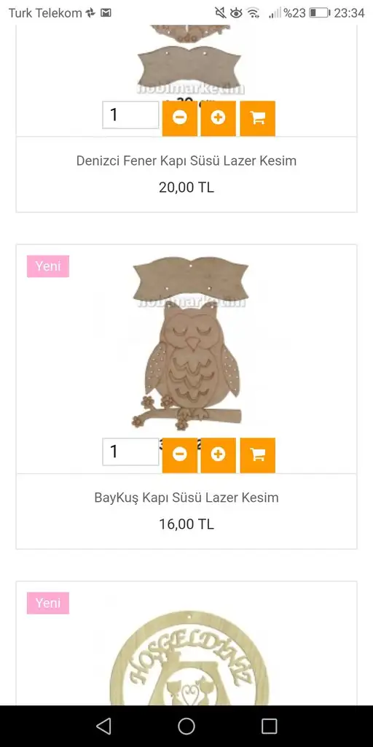373x747 pixels.
Task: Open recent apps with square button
Action: tap(270, 726)
